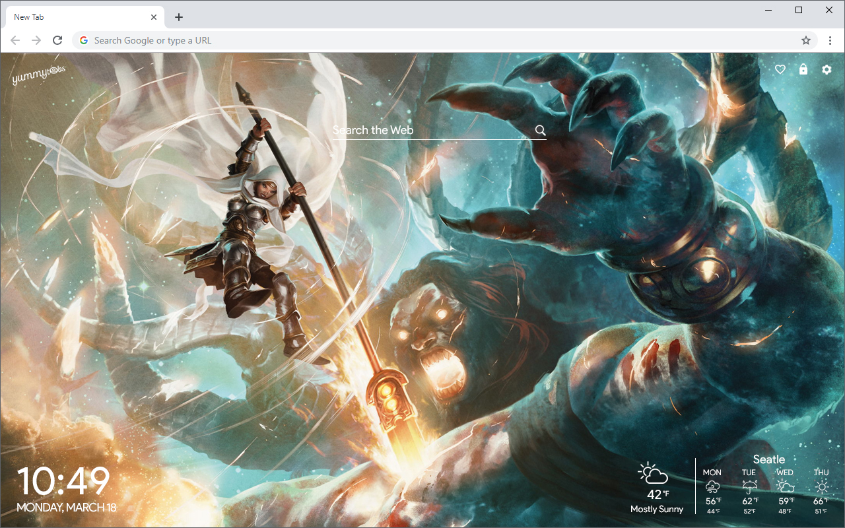Click the TUE forecast umbrella icon
The height and width of the screenshot is (528, 845).
(749, 487)
